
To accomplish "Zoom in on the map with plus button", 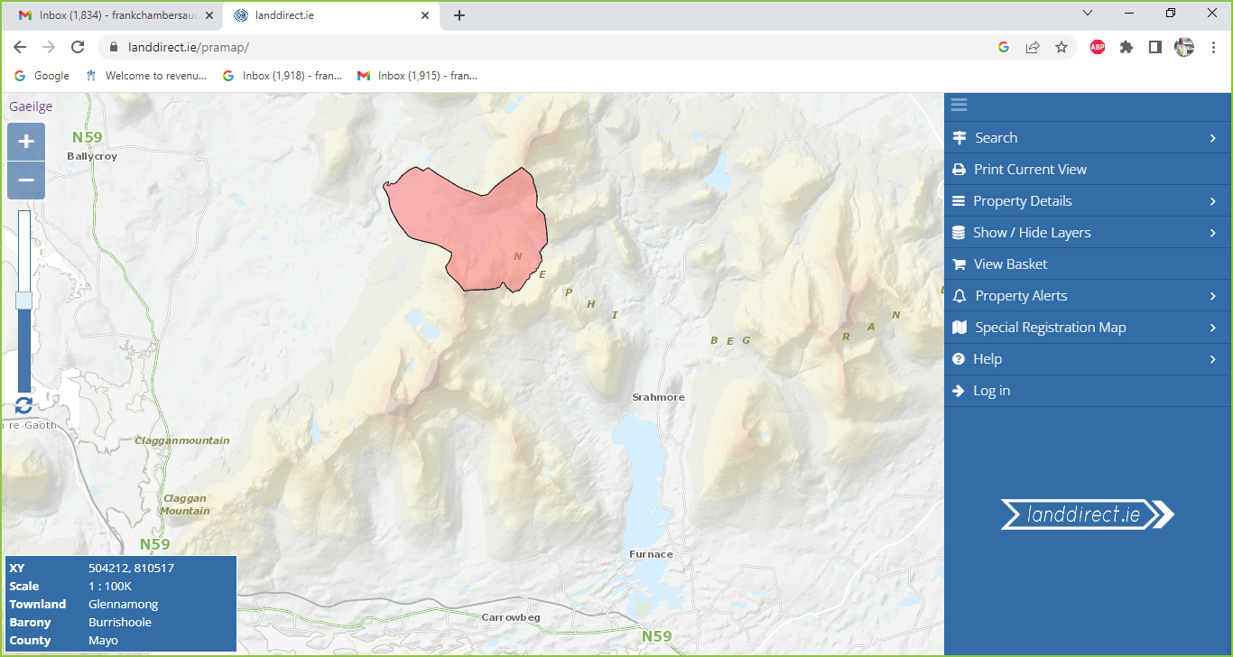I will [26, 142].
